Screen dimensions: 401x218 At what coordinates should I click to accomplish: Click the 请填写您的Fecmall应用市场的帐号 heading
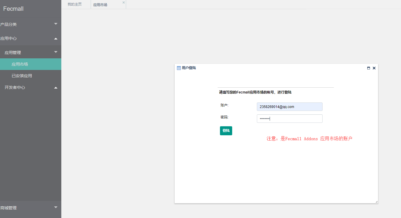(x=255, y=92)
